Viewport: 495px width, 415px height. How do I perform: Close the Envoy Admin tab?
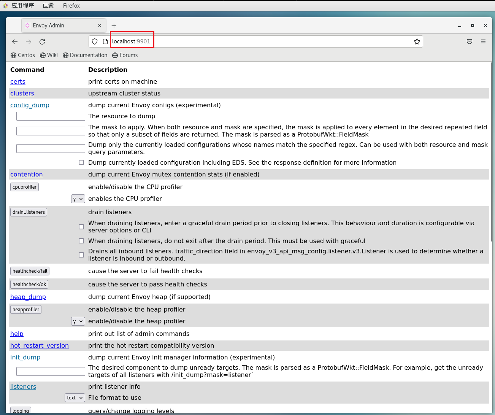pos(100,25)
